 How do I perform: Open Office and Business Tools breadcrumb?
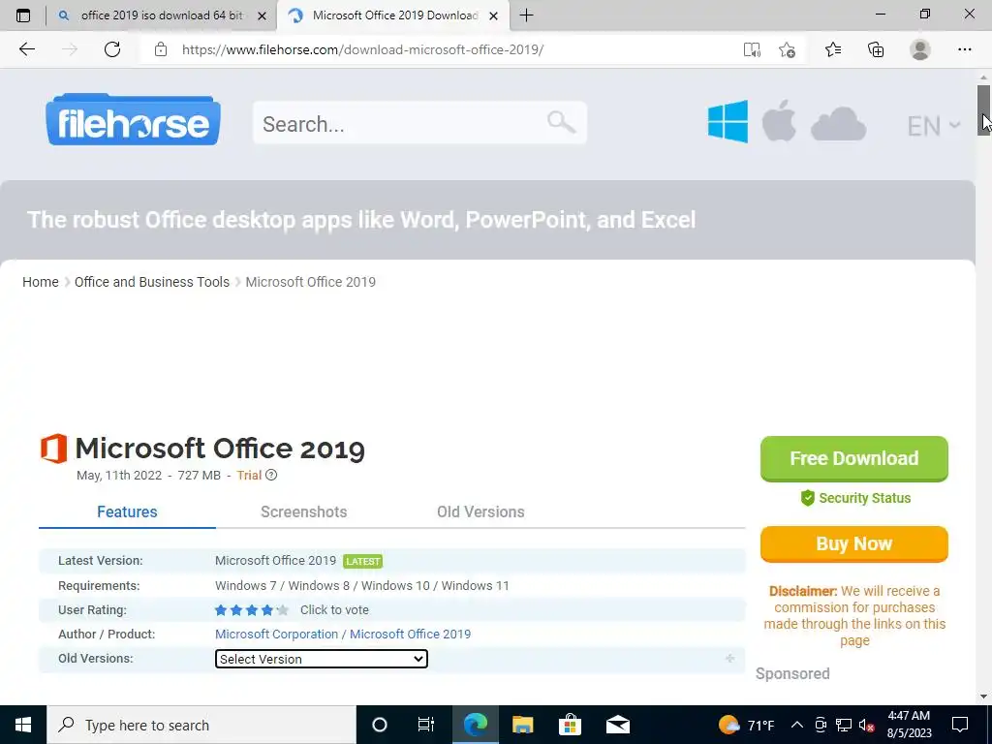[x=152, y=282]
